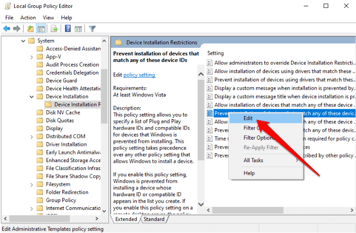The image size is (356, 233).
Task: Collapse the System tree node
Action: (x=23, y=41)
